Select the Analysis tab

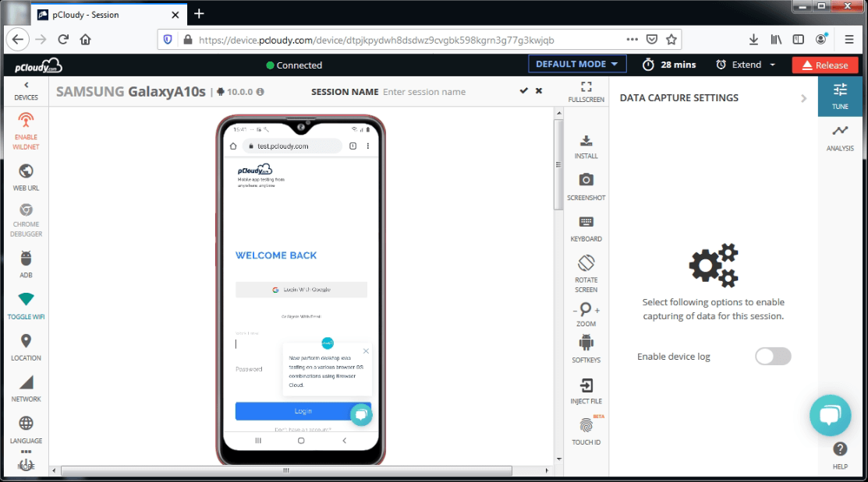coord(840,138)
